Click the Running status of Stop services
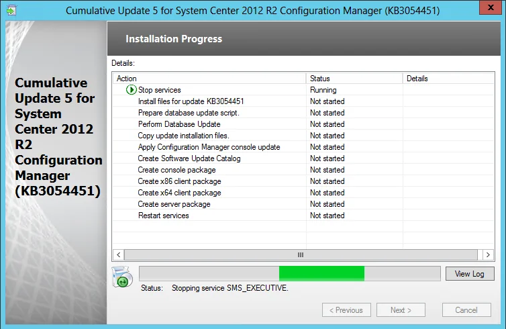 (323, 90)
